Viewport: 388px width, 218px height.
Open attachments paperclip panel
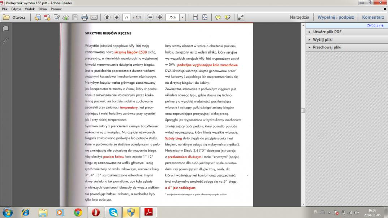(x=5, y=41)
